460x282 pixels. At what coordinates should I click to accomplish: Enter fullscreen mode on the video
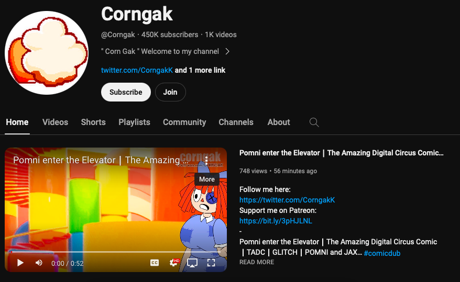point(211,263)
